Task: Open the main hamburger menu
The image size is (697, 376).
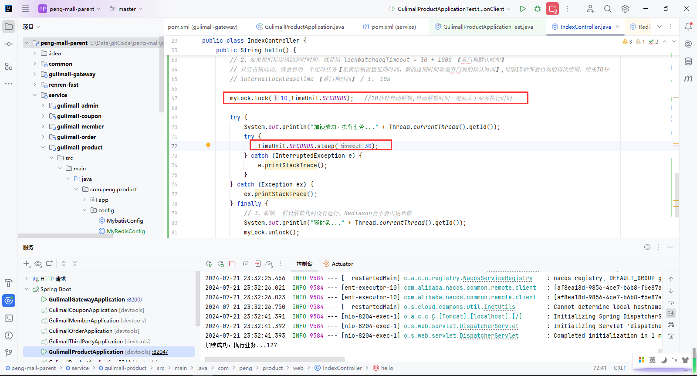Action: click(26, 9)
